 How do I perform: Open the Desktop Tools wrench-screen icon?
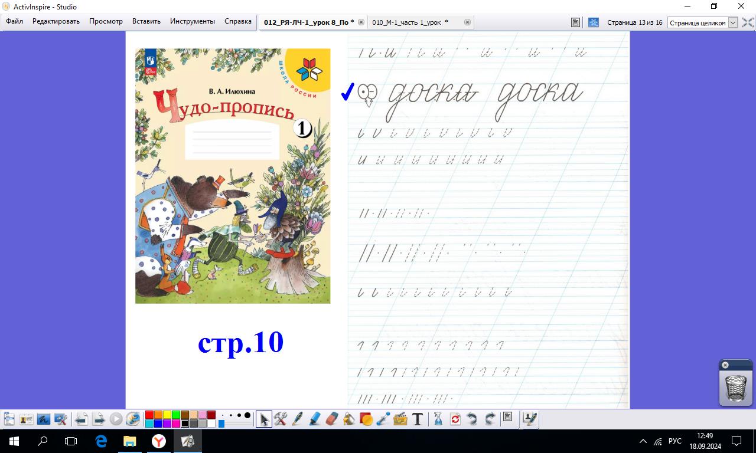coord(60,419)
